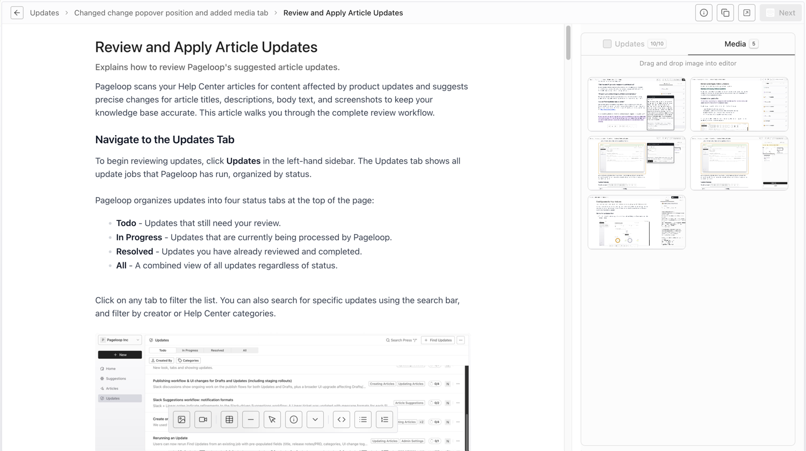Click the open-external icon in top bar
Screen dimensions: 806x451
tap(746, 13)
